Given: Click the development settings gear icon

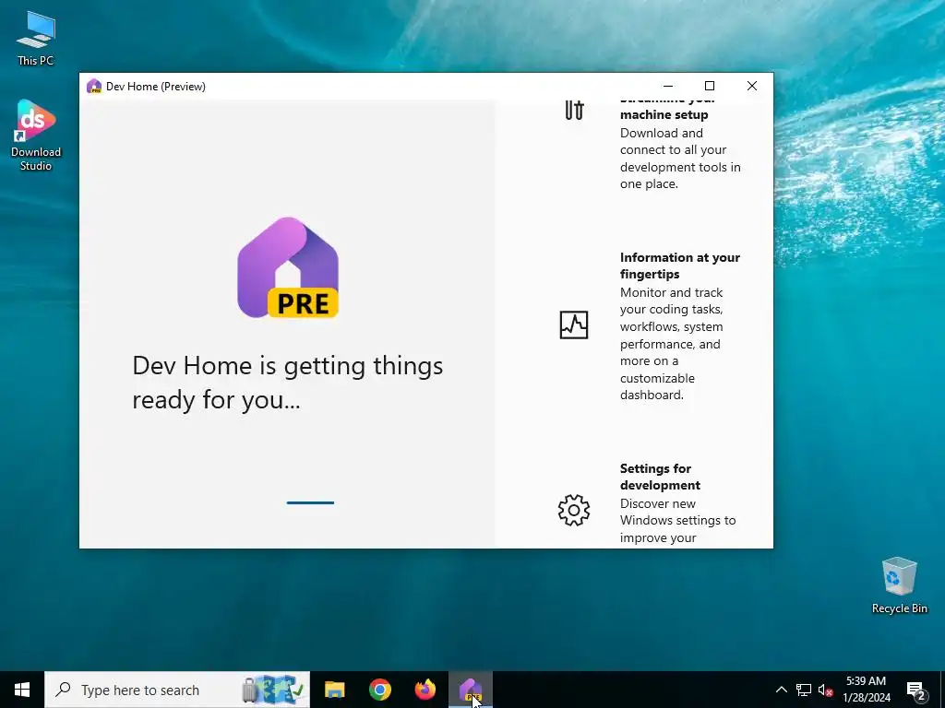Looking at the screenshot, I should click(574, 511).
